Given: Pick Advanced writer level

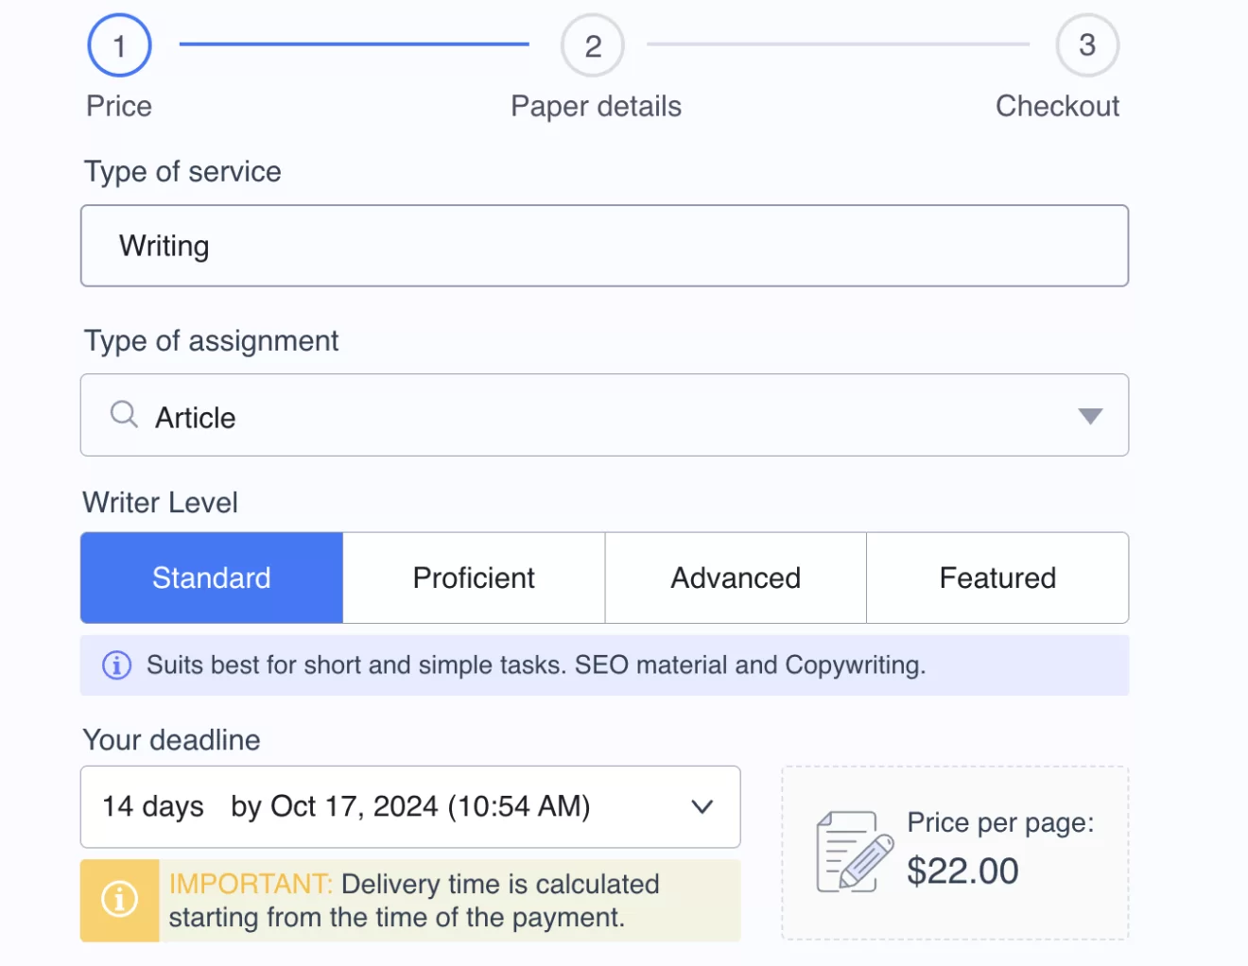Looking at the screenshot, I should coord(736,578).
